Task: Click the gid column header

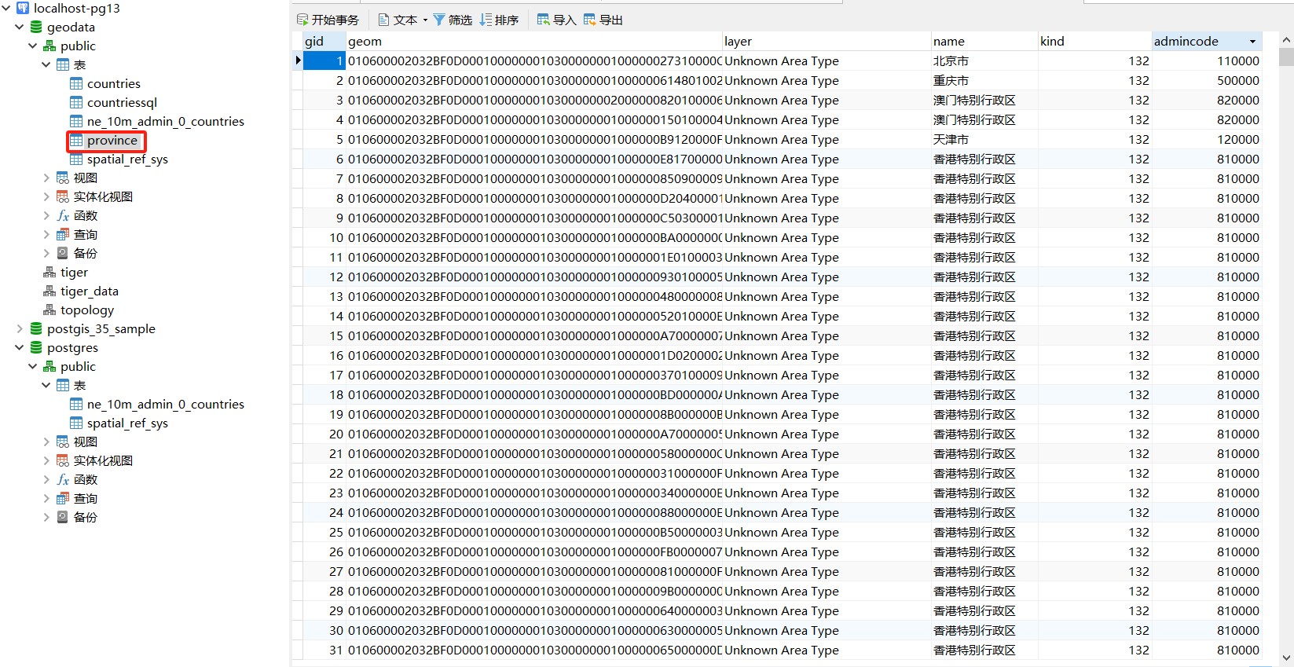Action: [324, 41]
